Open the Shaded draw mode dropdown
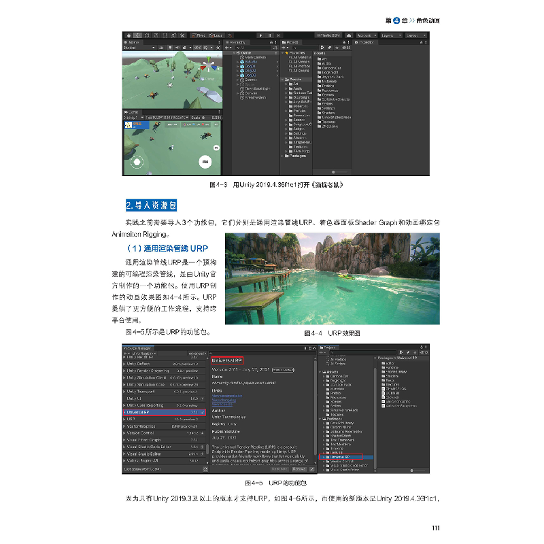Viewport: 544px width, 544px height. point(139,48)
